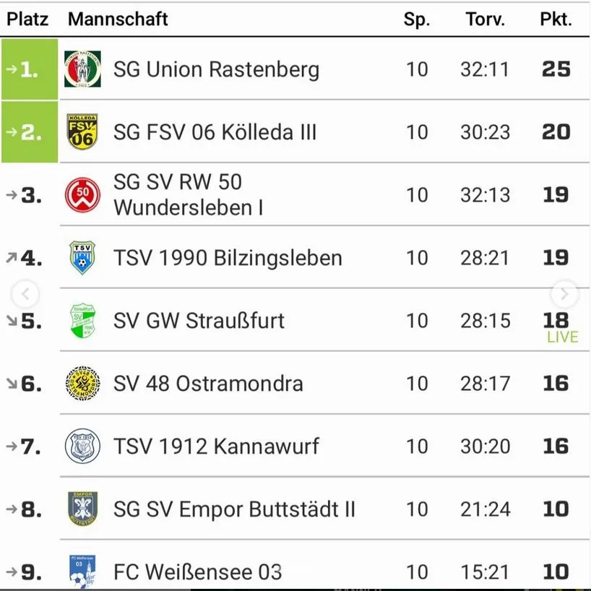Open SG Union Rastenberg team name link

(x=216, y=70)
